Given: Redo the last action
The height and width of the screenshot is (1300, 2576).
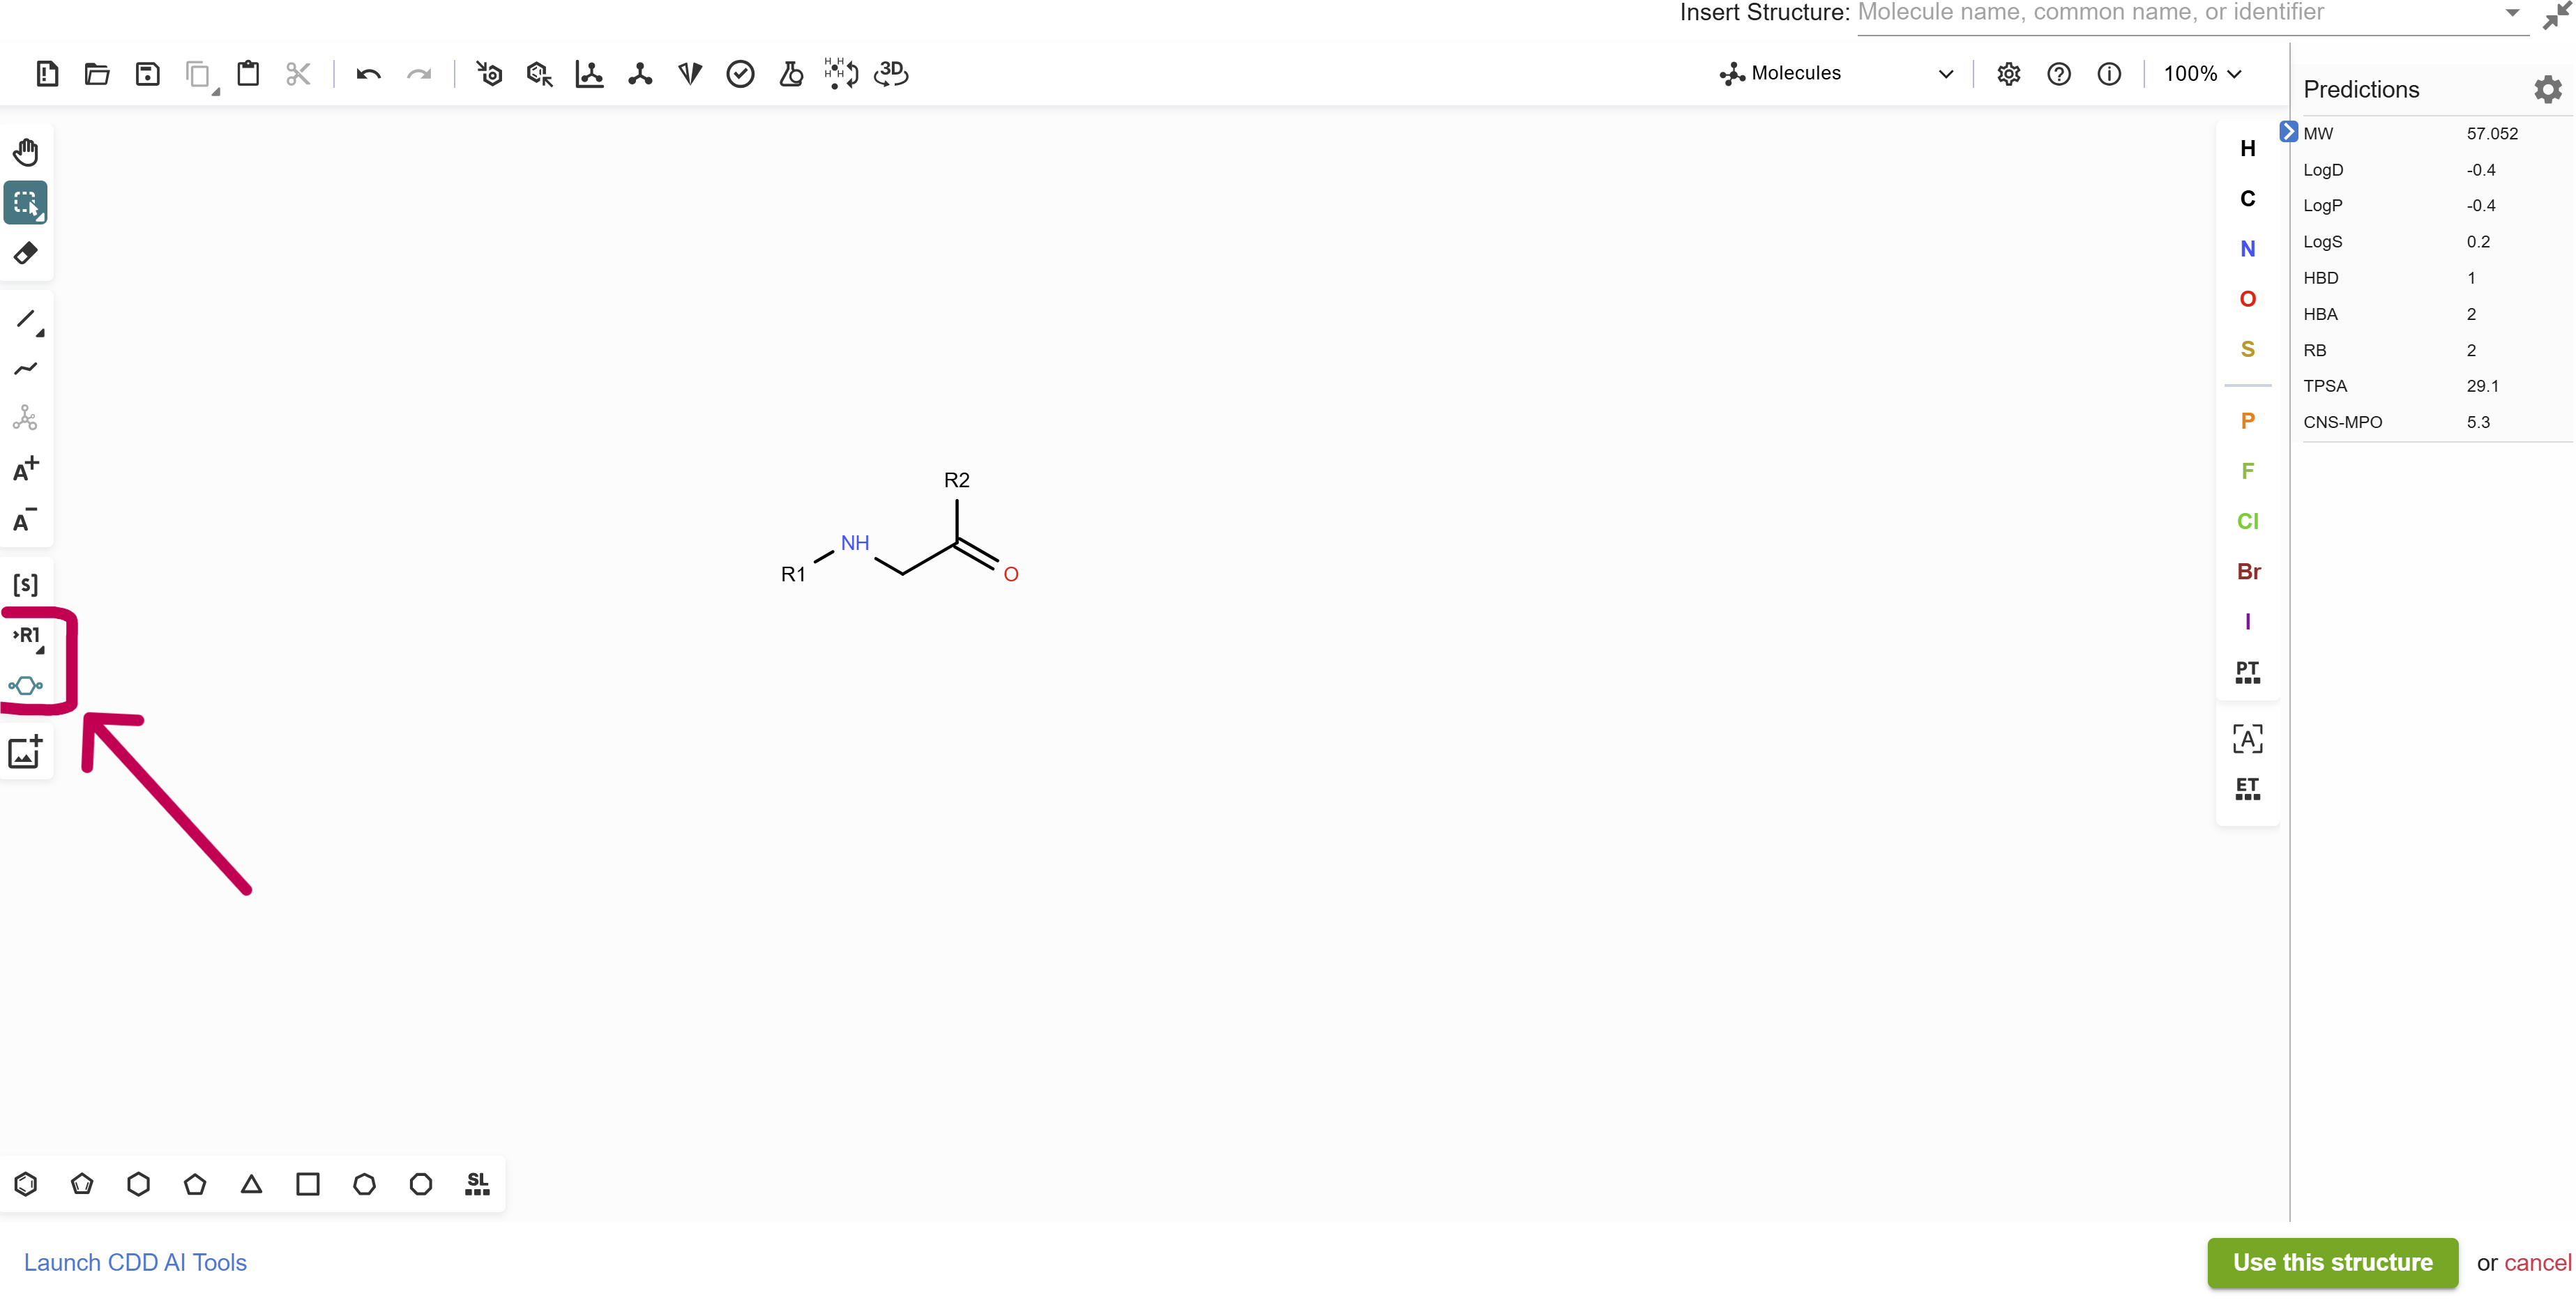Looking at the screenshot, I should tap(419, 74).
